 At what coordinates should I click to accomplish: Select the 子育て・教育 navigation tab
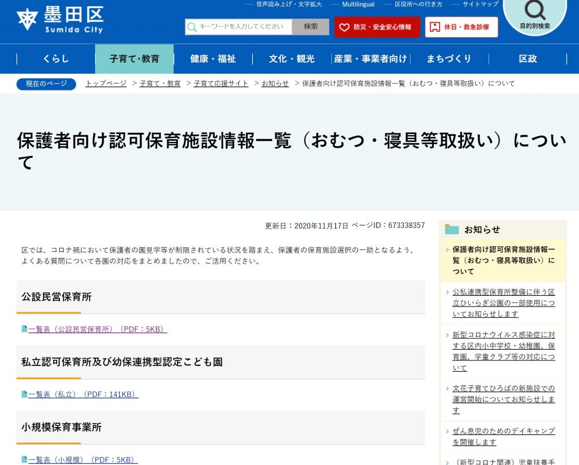134,59
